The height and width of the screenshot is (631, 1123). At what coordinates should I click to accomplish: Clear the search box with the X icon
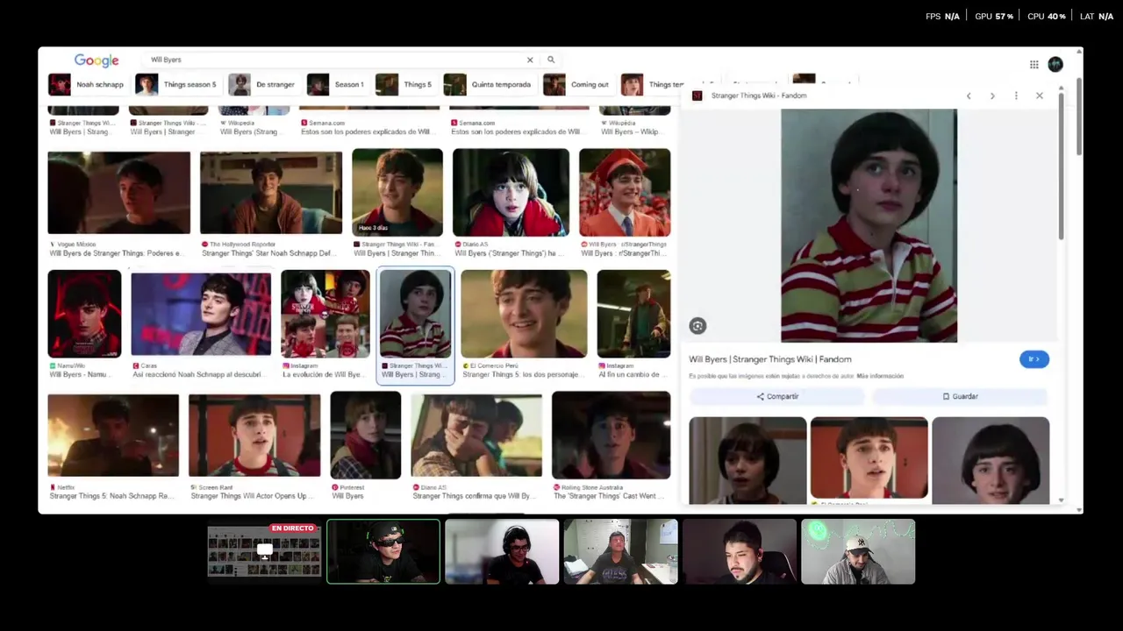[530, 60]
